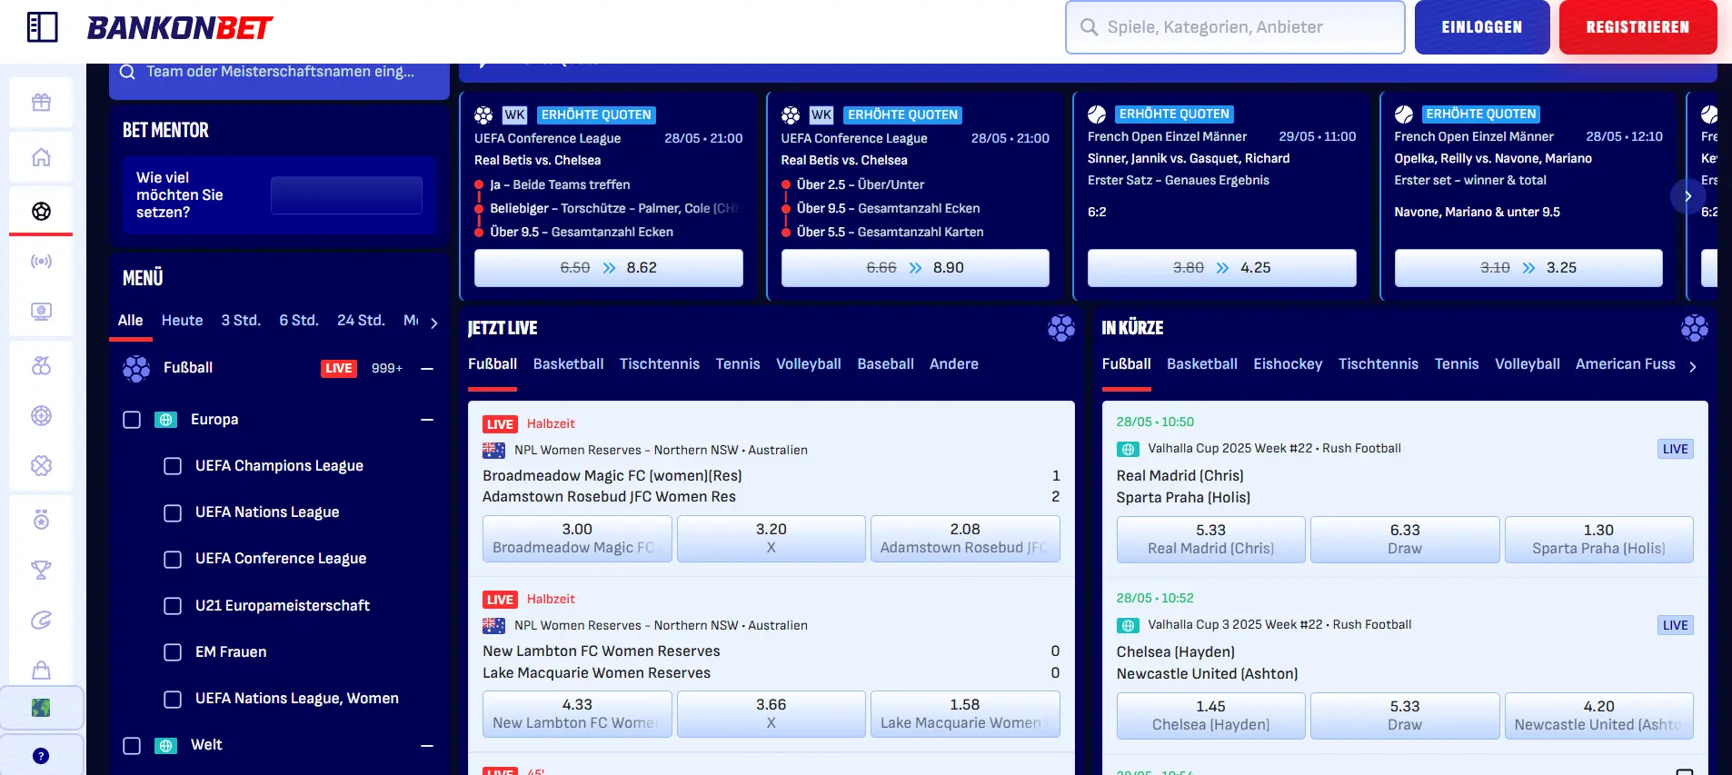
Task: Show more time filters with arrow
Action: (x=434, y=323)
